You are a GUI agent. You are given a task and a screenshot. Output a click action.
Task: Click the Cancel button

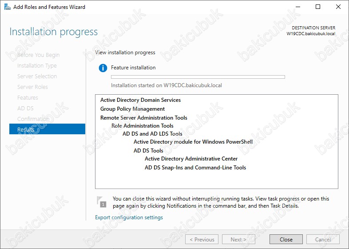click(x=323, y=239)
